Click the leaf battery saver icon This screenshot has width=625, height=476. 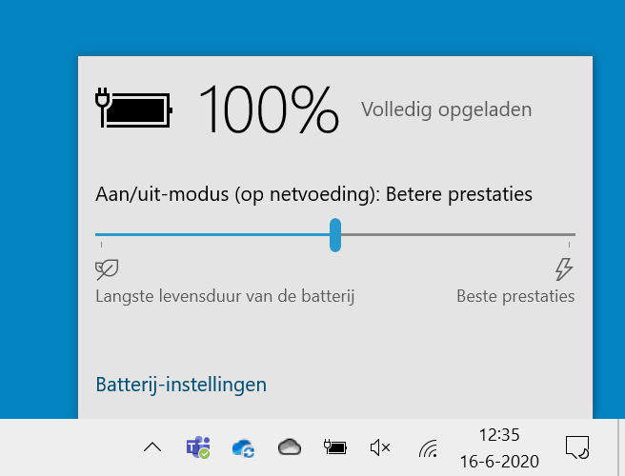(x=107, y=269)
